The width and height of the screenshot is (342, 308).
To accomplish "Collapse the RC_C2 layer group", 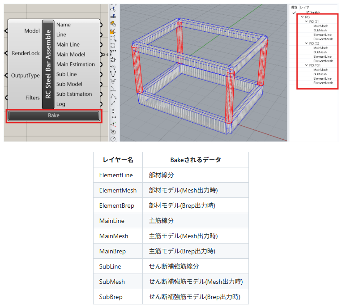I will coord(307,43).
